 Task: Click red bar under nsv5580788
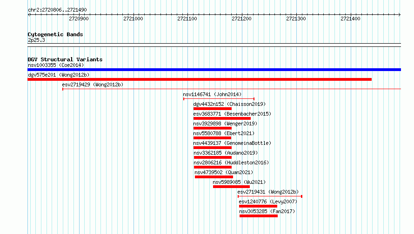(x=212, y=138)
